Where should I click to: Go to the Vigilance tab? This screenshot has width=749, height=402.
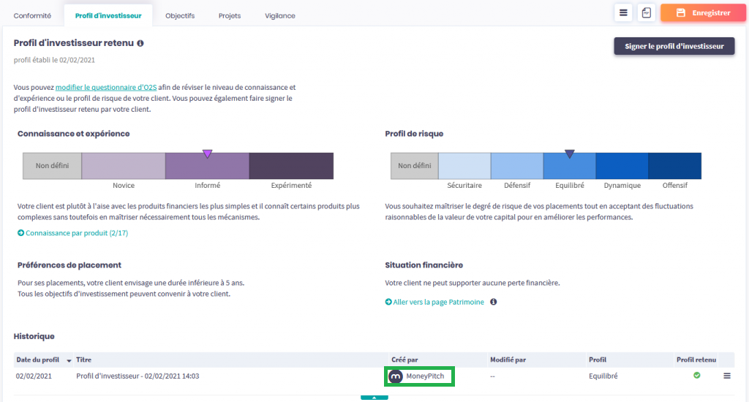pos(280,15)
